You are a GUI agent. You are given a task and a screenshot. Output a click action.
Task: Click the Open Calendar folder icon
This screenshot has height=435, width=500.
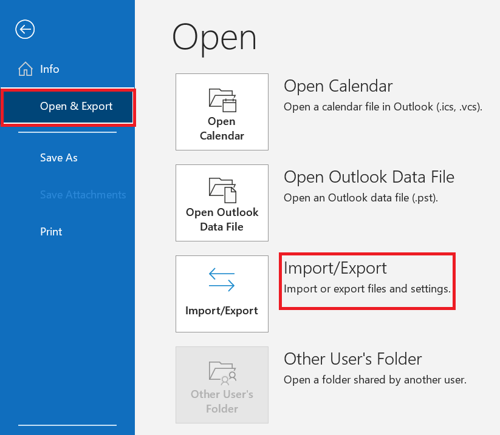(222, 100)
